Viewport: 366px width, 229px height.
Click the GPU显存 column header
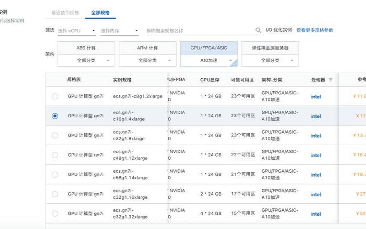coord(210,80)
